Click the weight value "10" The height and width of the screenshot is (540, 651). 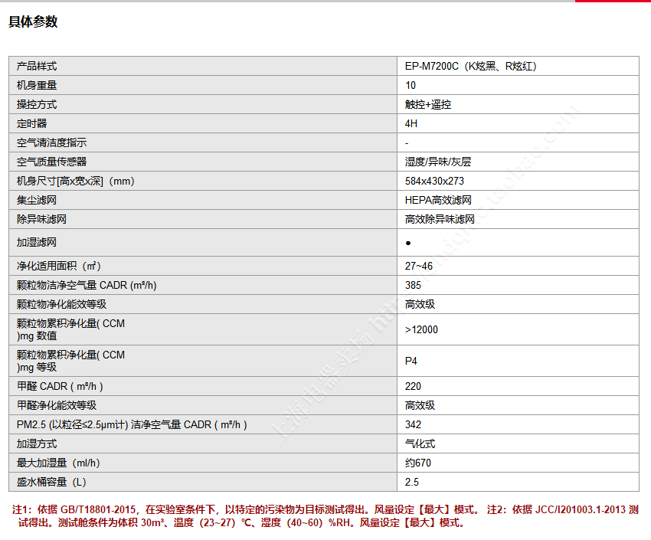click(411, 85)
